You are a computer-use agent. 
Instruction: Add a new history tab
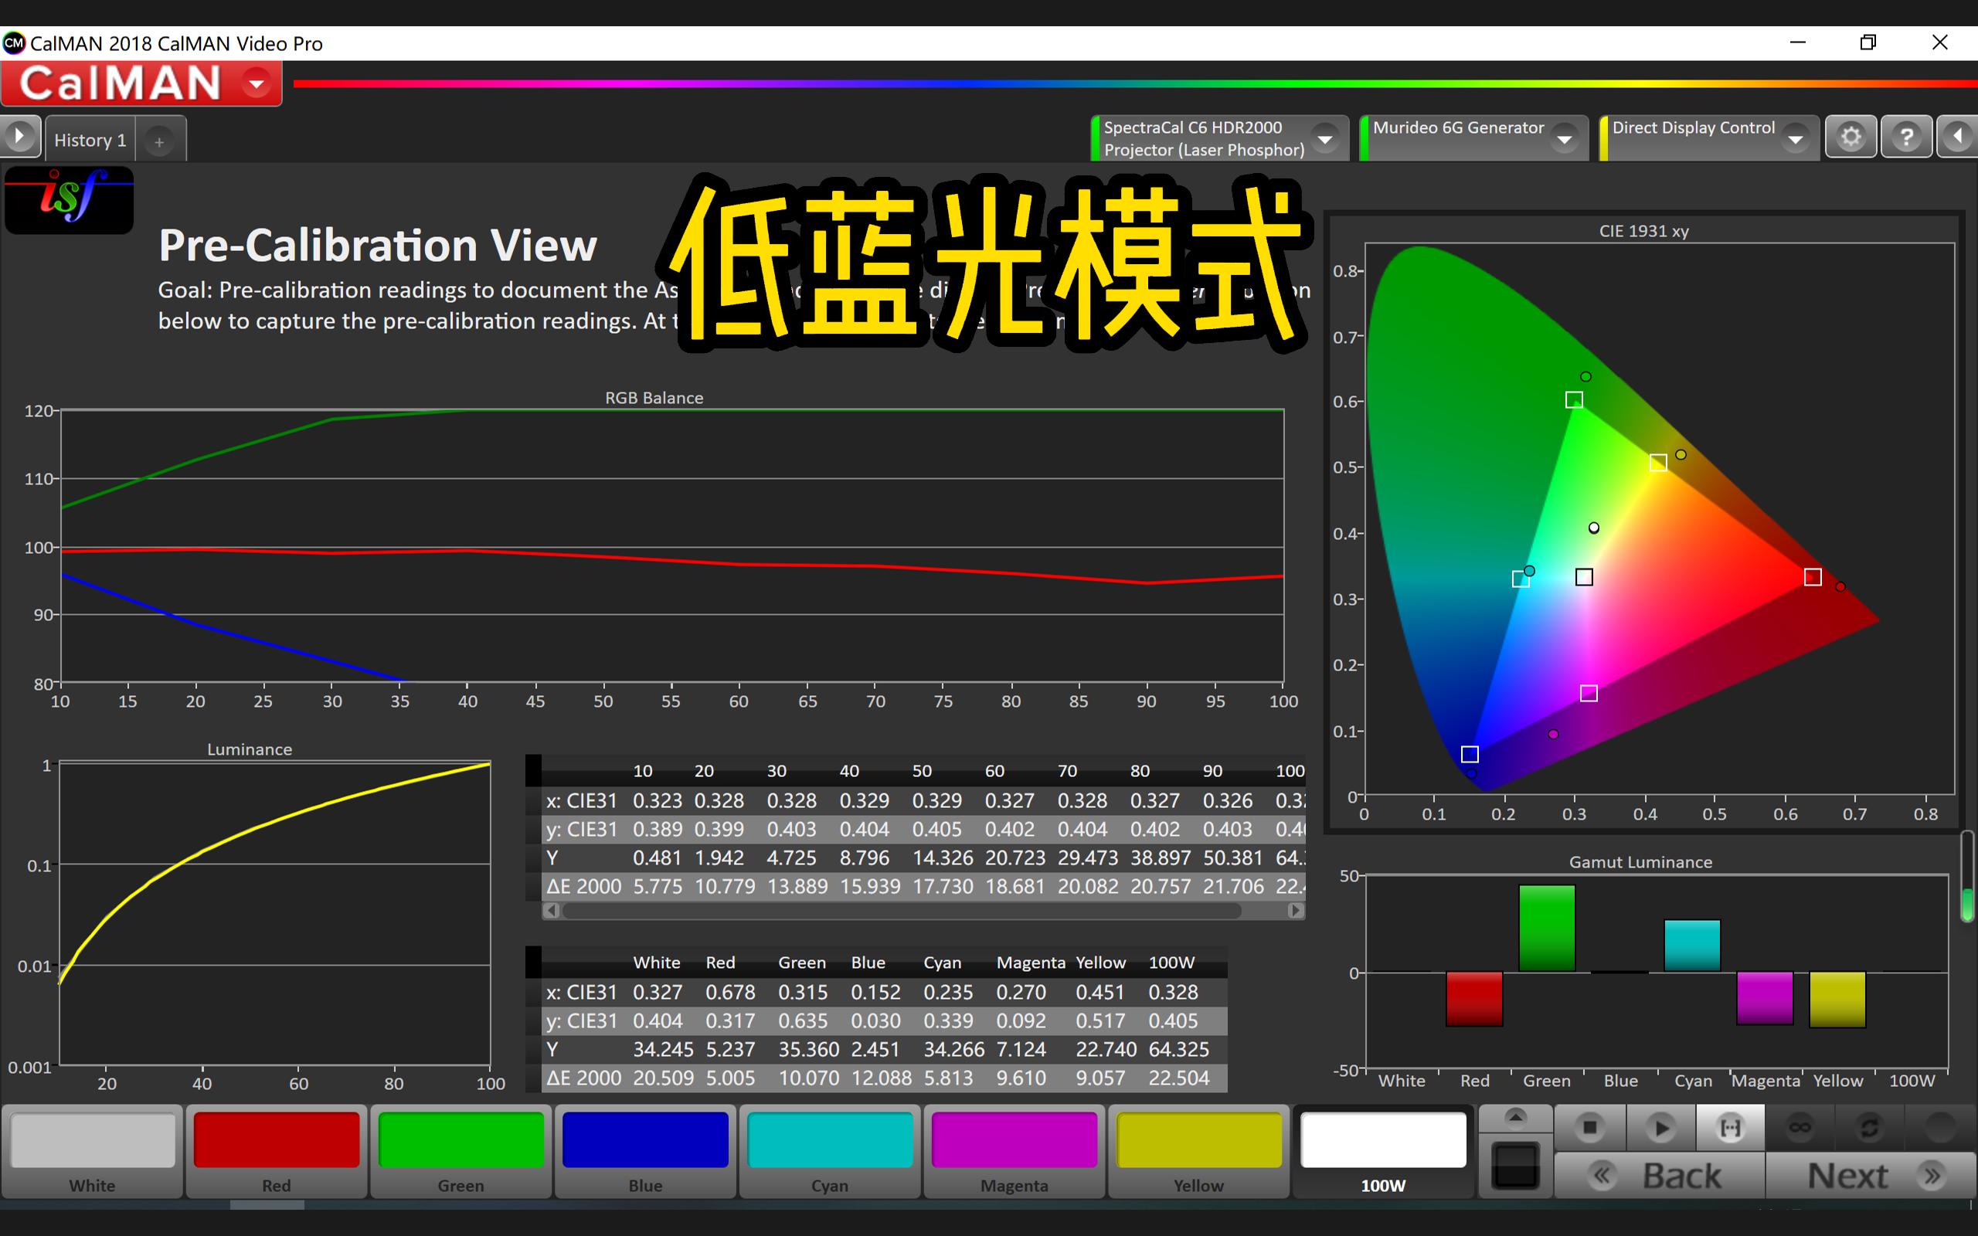point(159,141)
